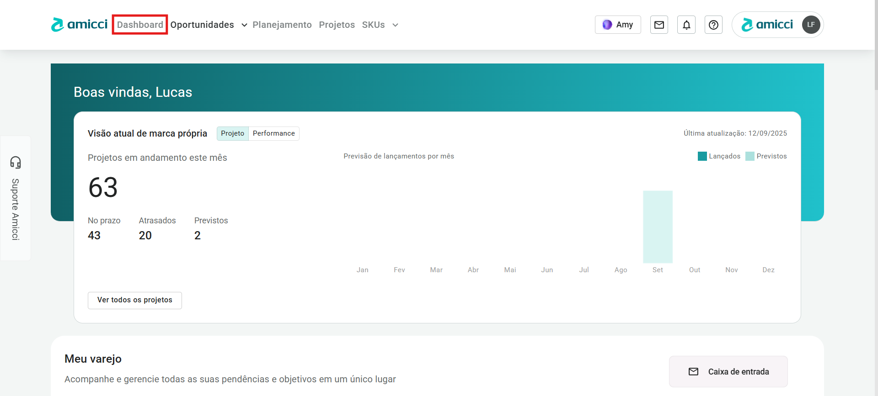Click the Previstos legend color swatch
878x396 pixels.
pos(750,156)
